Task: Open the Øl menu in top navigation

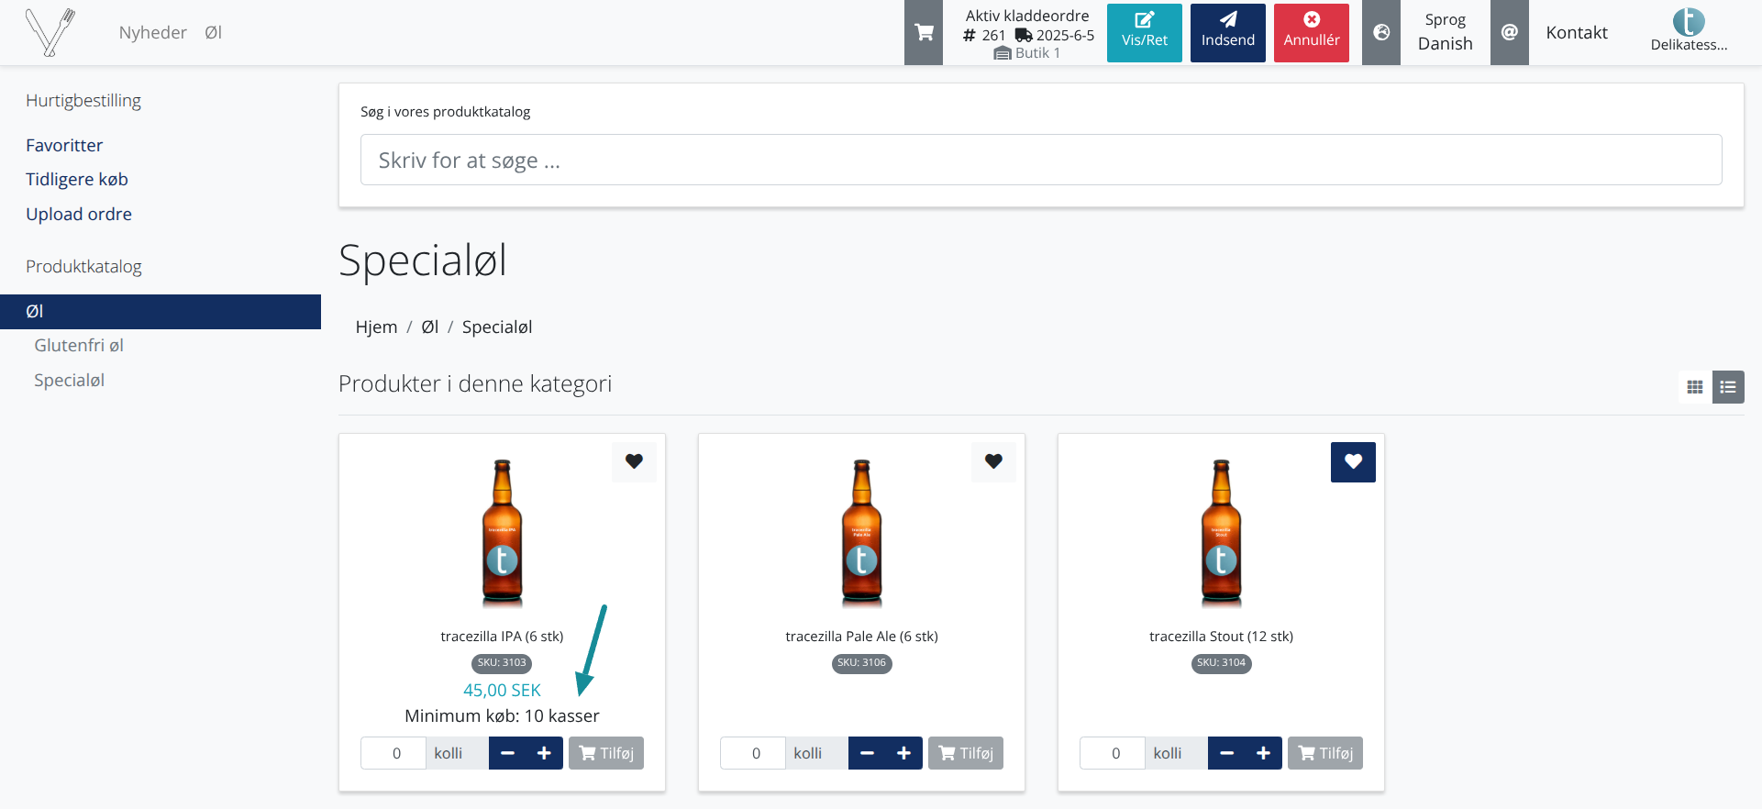Action: (x=213, y=33)
